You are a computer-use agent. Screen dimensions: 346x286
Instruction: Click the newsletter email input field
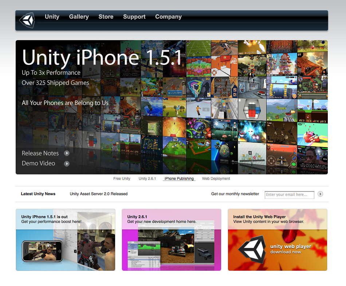(289, 195)
